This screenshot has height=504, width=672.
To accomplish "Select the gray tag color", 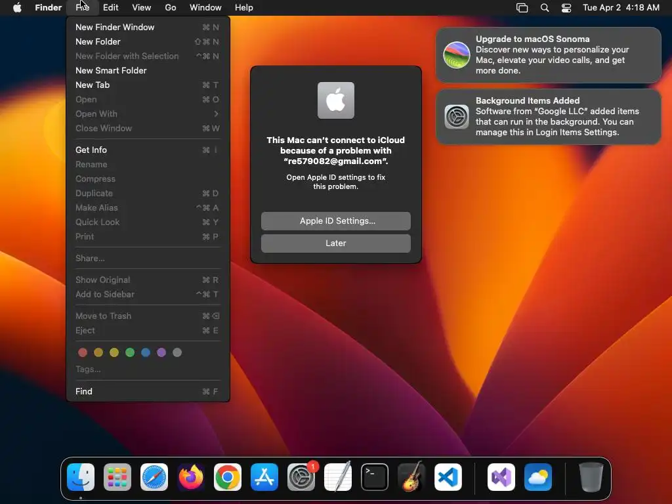I will coord(177,352).
